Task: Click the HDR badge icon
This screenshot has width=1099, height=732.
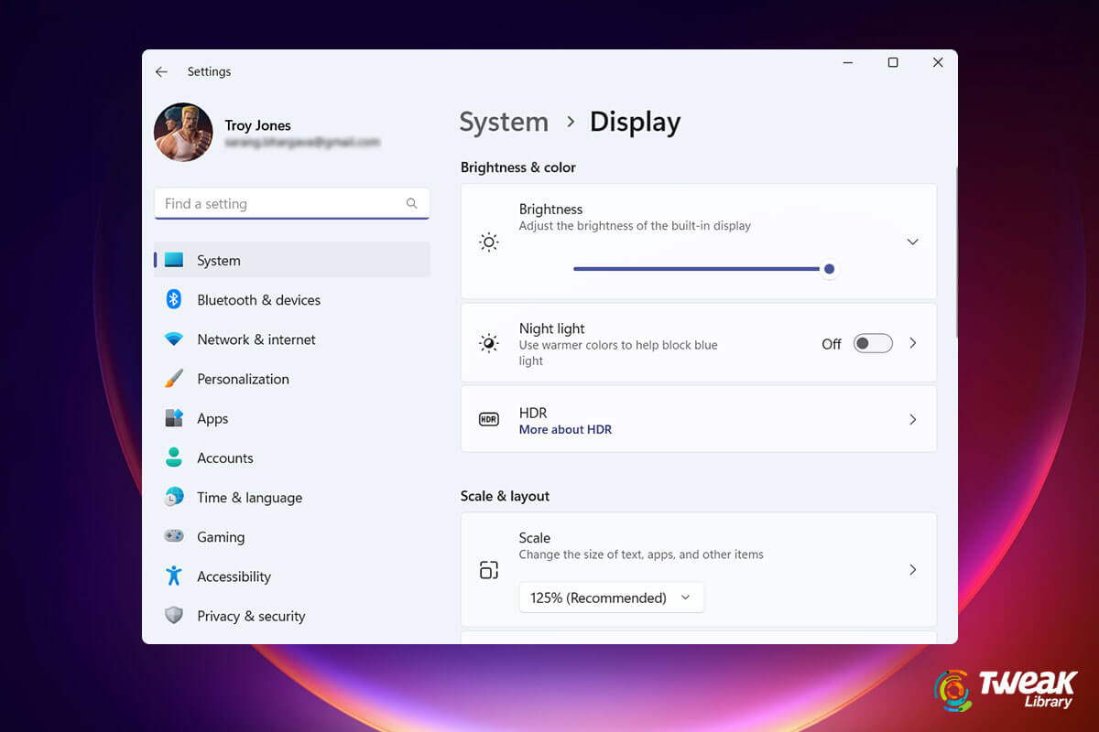Action: click(x=488, y=419)
